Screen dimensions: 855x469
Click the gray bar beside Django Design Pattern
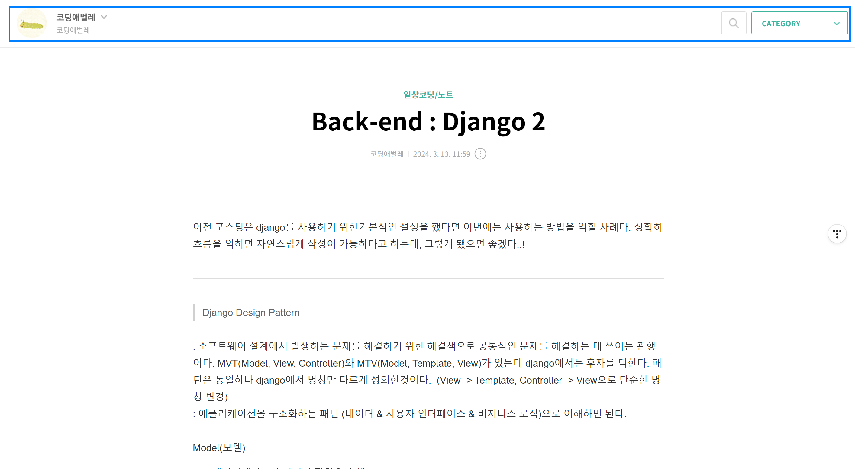tap(194, 312)
